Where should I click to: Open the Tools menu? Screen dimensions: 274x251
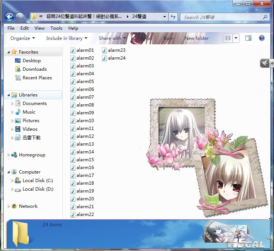tap(56, 28)
